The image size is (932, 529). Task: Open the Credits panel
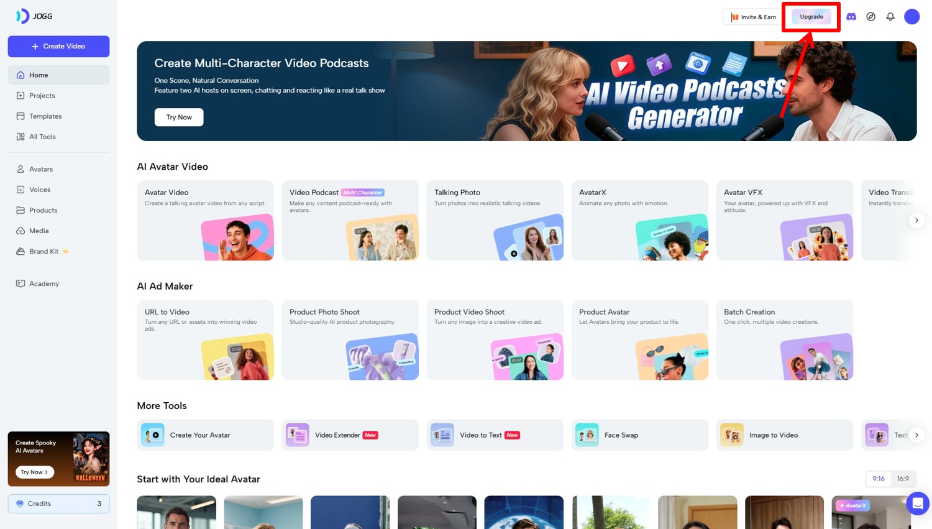point(58,504)
